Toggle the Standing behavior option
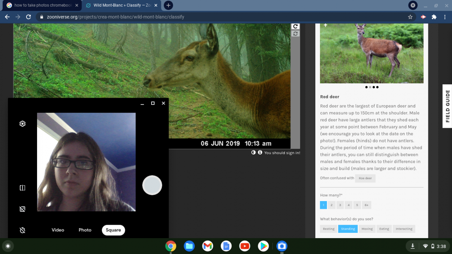Screen dimensions: 452x254 pyautogui.click(x=347, y=229)
